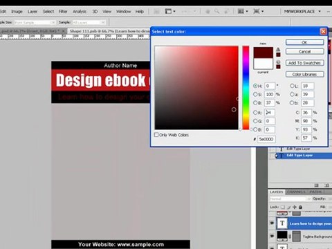Hide the 'Learn how to design your' text layer

(272, 223)
